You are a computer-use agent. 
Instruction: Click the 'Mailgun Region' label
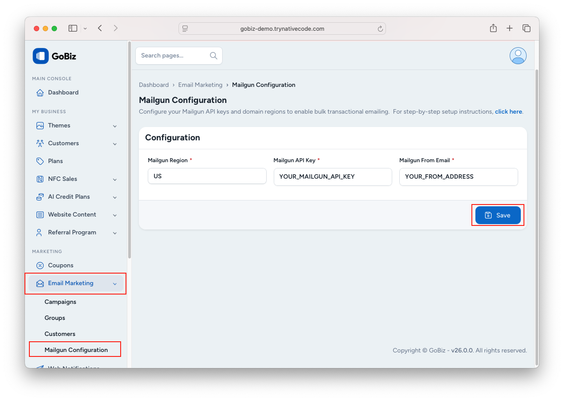point(168,160)
